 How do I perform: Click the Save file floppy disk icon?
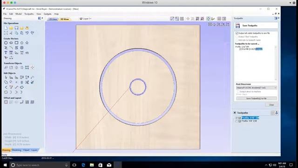17,28
